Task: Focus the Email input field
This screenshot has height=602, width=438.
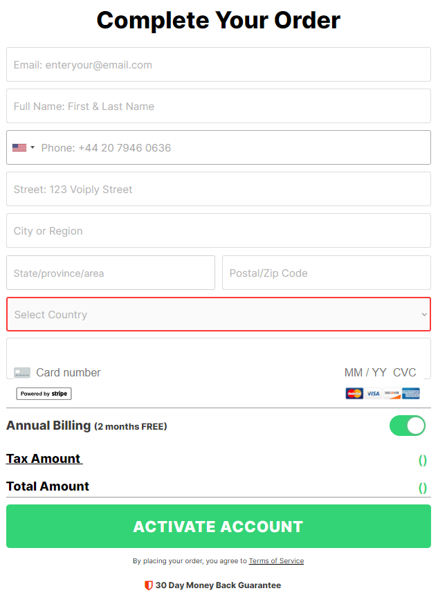Action: coord(219,64)
